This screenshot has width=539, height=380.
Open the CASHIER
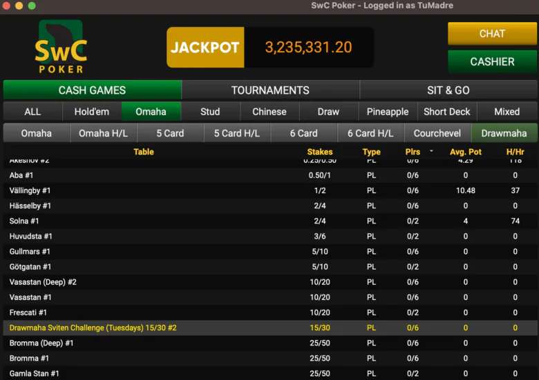tap(492, 62)
